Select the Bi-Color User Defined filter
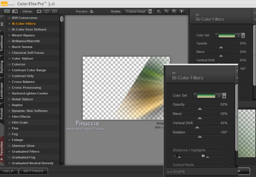The image size is (256, 177). tap(29, 29)
